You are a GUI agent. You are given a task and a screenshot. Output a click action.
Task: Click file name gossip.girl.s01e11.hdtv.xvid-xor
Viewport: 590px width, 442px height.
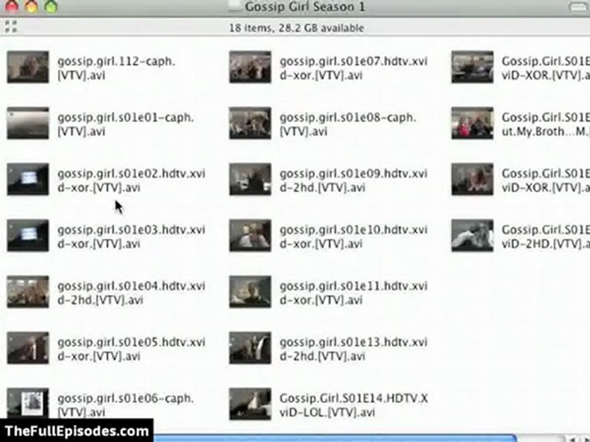pyautogui.click(x=353, y=293)
